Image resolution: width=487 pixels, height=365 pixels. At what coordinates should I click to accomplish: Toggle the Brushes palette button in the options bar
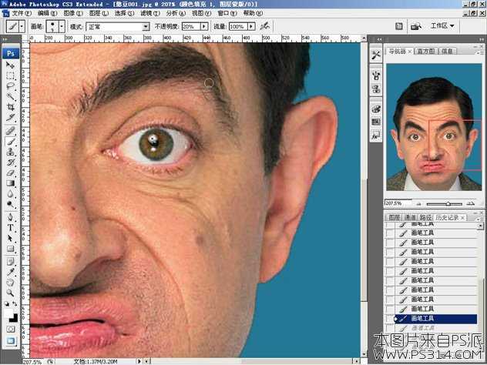click(x=399, y=27)
